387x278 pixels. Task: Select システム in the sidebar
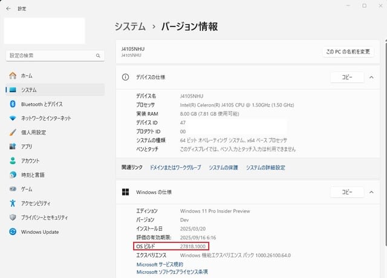[x=55, y=90]
